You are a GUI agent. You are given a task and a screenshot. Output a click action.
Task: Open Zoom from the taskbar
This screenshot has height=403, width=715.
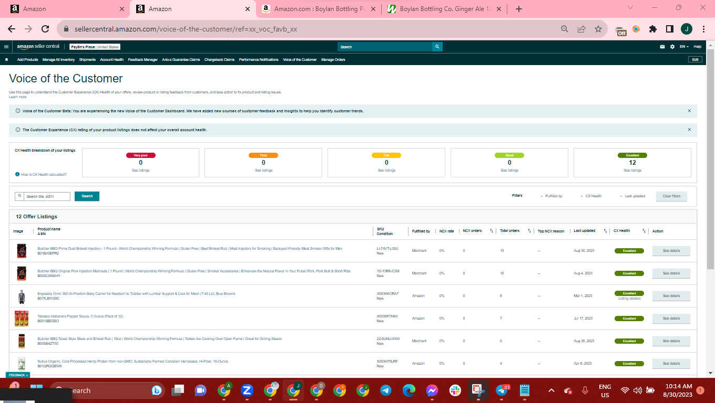click(247, 390)
